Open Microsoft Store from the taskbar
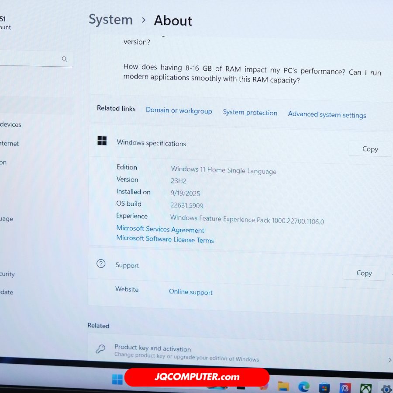This screenshot has width=393, height=393. point(324,388)
